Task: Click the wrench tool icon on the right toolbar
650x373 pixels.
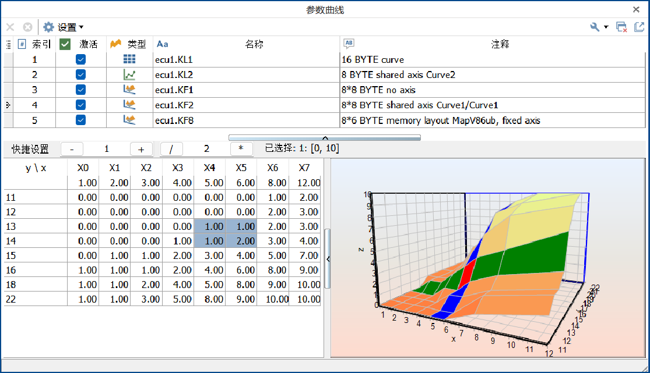Action: 593,26
